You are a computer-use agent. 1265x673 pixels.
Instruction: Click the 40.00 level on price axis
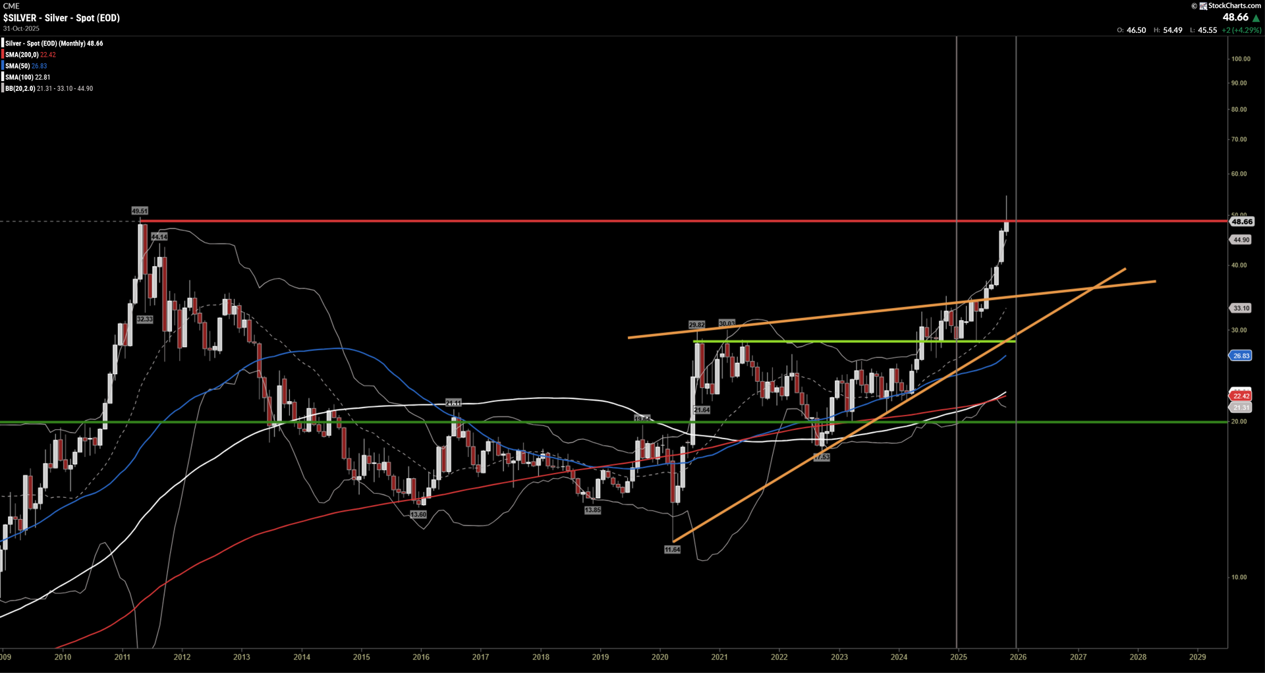pyautogui.click(x=1239, y=265)
